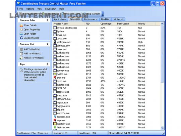Click the Add To BlackList link
Viewport: 181px width, 136px height.
[32, 49]
